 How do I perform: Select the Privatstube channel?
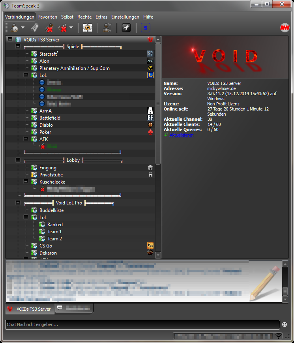(x=51, y=175)
